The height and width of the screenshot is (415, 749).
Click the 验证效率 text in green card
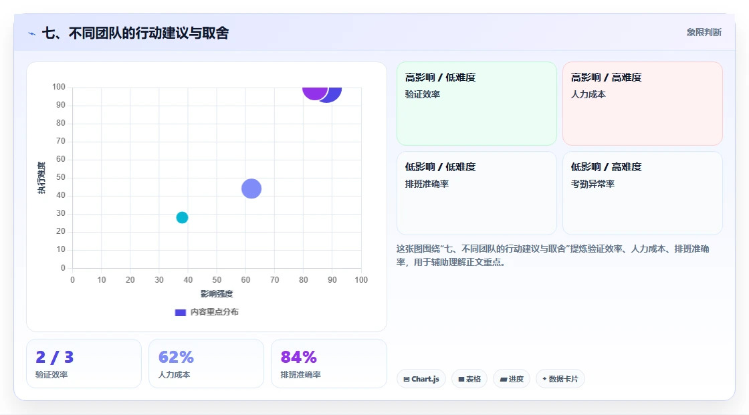[422, 94]
